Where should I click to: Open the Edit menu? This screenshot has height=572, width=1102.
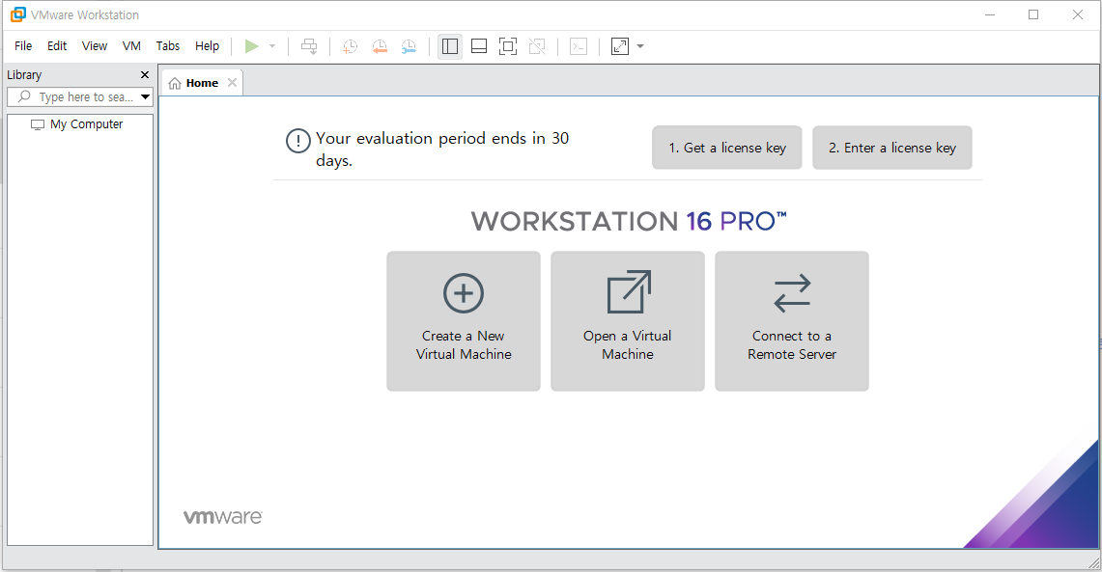(57, 45)
